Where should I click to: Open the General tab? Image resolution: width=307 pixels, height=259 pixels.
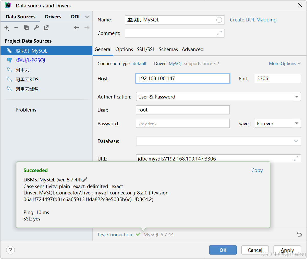tap(103, 50)
